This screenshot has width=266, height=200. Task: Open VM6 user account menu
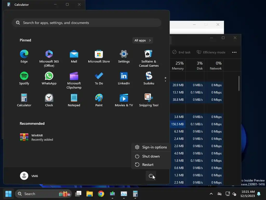pos(29,176)
